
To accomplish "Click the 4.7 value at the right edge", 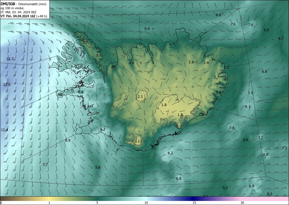I will point(281,38).
